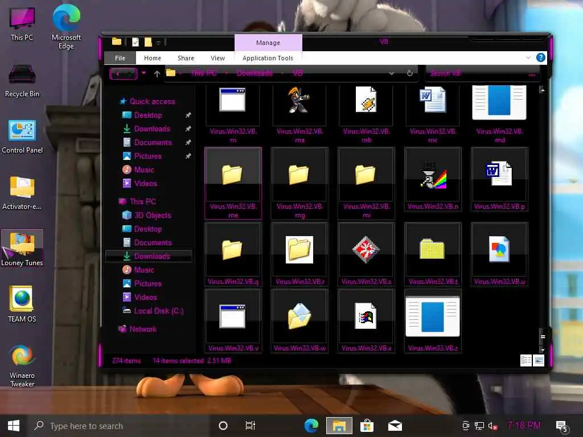Viewport: 583px width, 437px height.
Task: Refresh the current folder view
Action: tap(410, 73)
